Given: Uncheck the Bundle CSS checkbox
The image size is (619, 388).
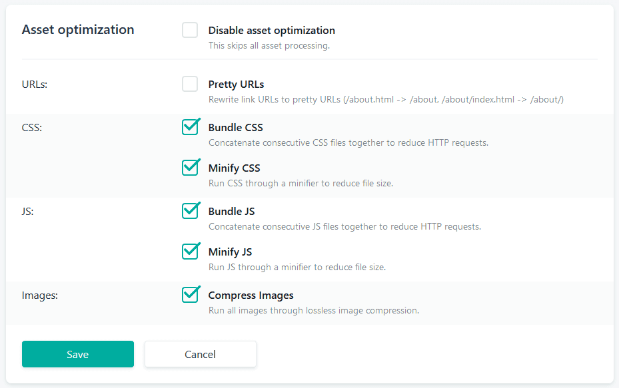Looking at the screenshot, I should (x=190, y=127).
